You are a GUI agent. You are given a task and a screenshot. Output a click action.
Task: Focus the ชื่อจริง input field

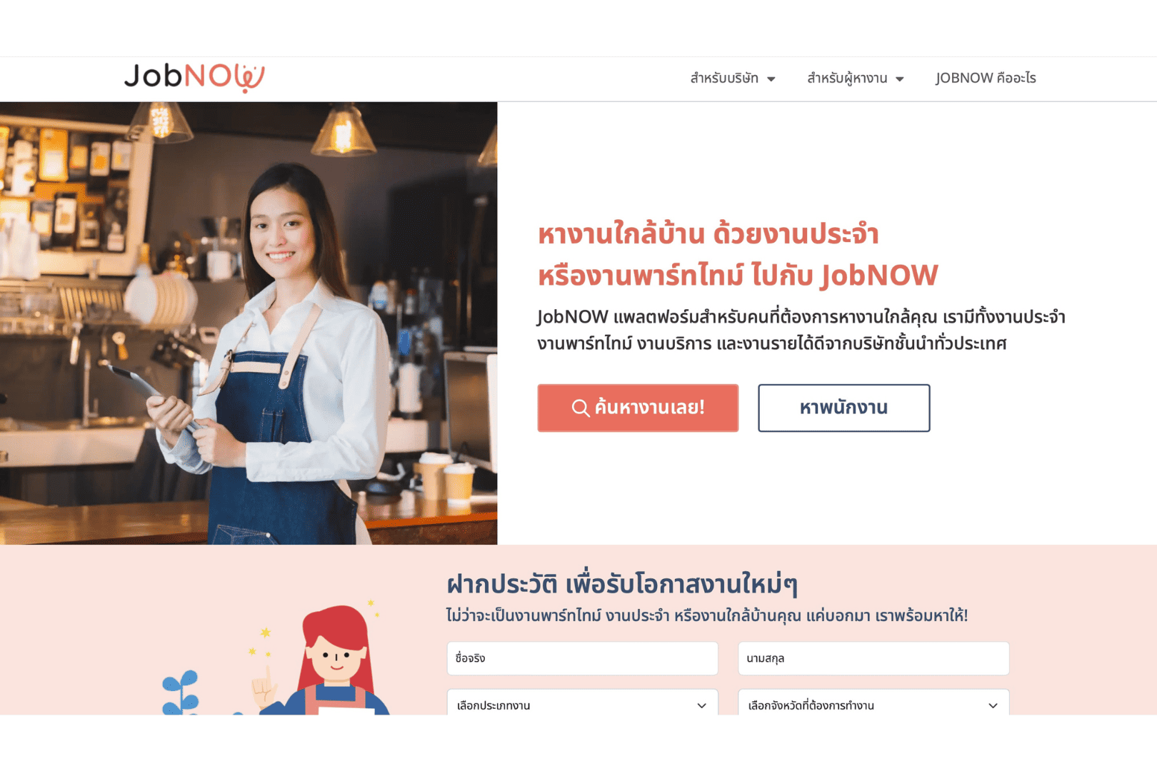[x=582, y=658]
